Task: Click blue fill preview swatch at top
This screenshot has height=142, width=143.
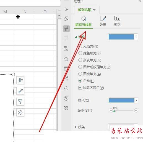Action: pos(121,37)
